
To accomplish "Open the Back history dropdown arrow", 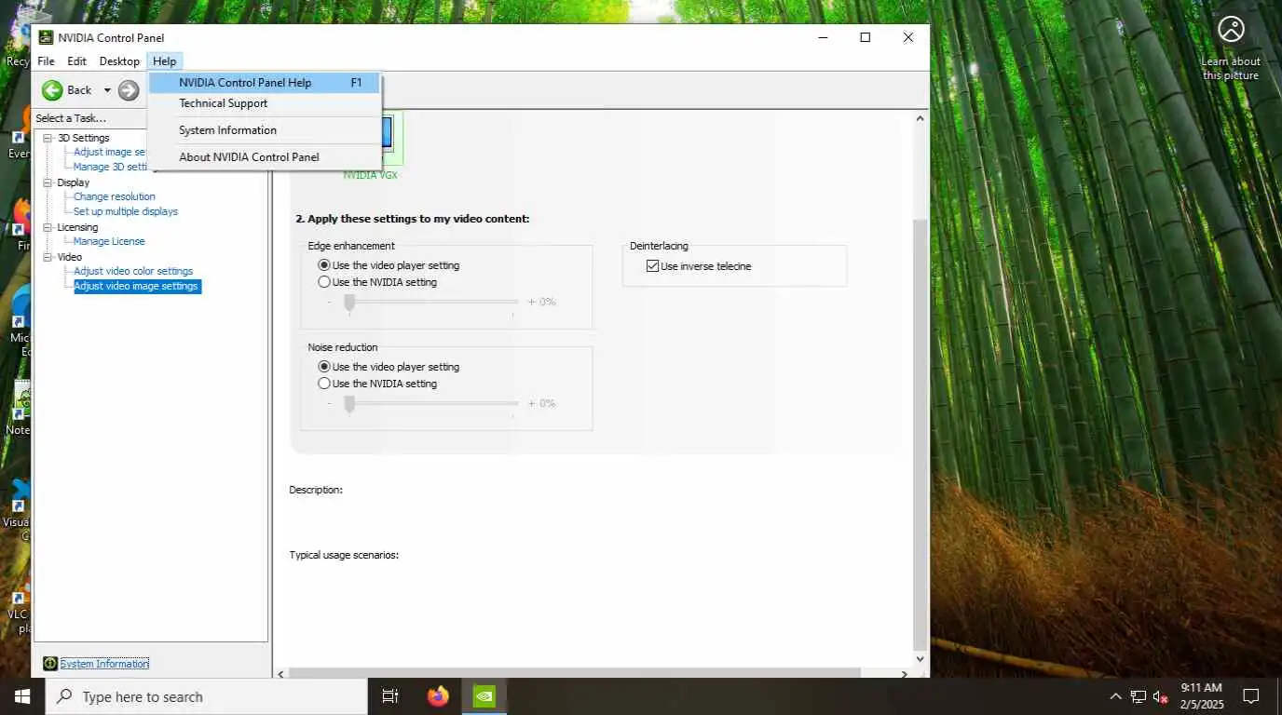I will [107, 90].
